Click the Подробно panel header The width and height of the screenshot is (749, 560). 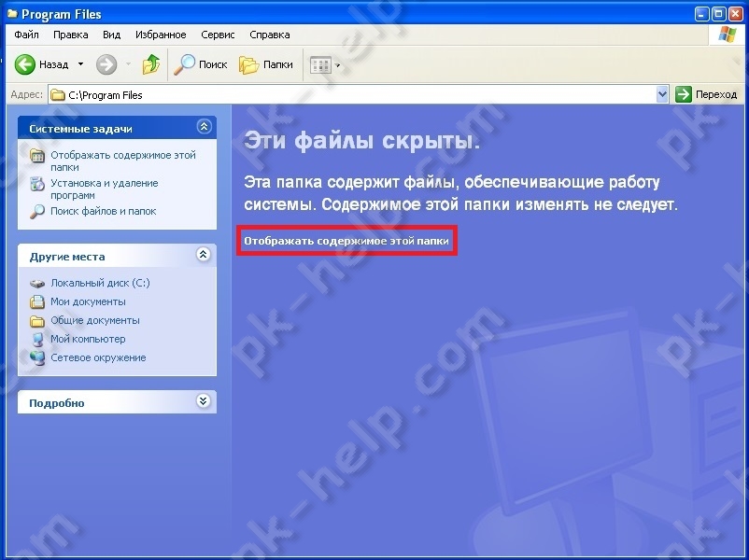117,402
